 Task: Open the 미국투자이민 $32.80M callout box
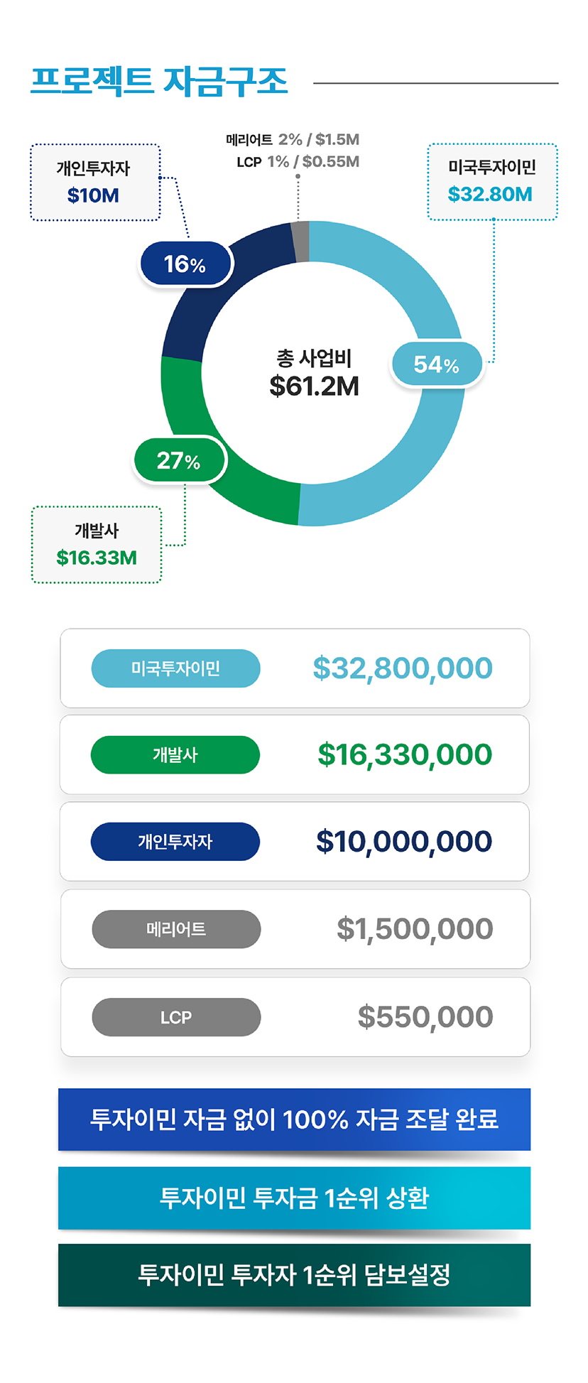click(x=491, y=182)
